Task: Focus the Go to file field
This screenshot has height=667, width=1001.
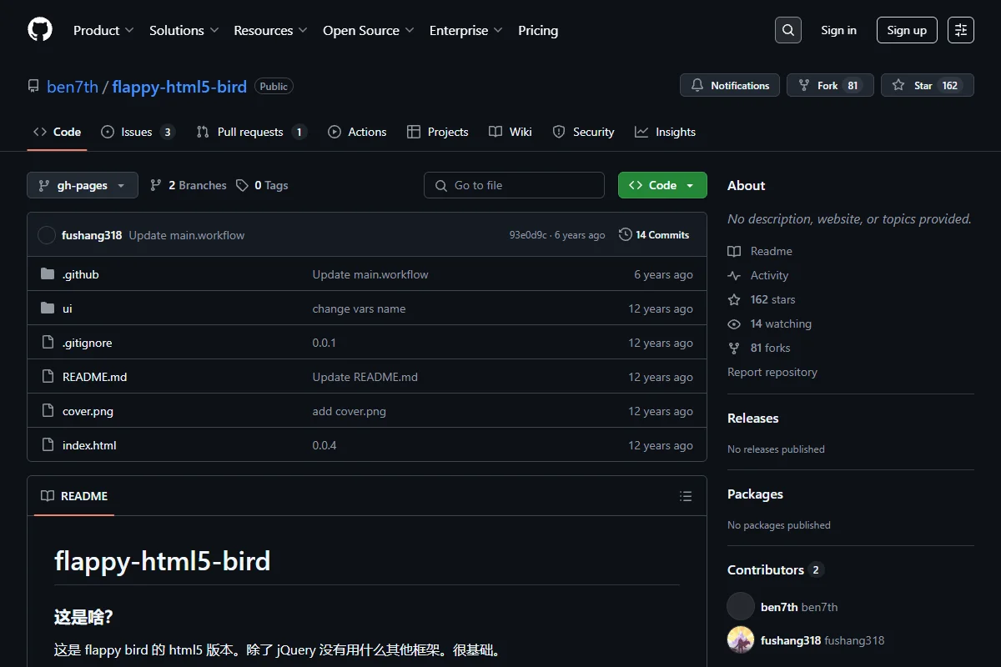Action: (514, 185)
